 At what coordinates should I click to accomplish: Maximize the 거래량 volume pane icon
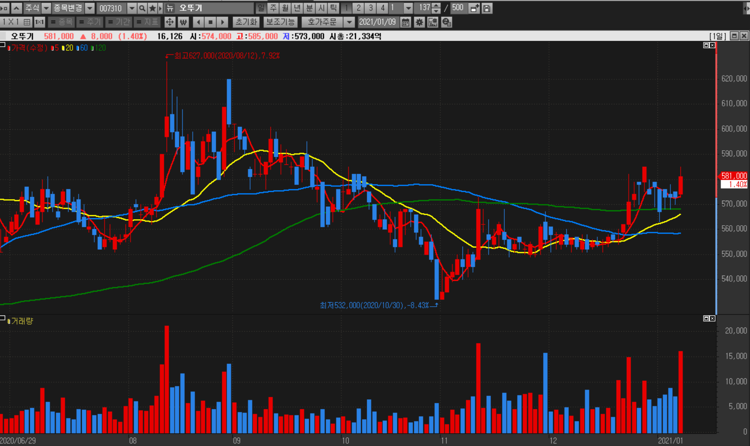tap(706, 318)
